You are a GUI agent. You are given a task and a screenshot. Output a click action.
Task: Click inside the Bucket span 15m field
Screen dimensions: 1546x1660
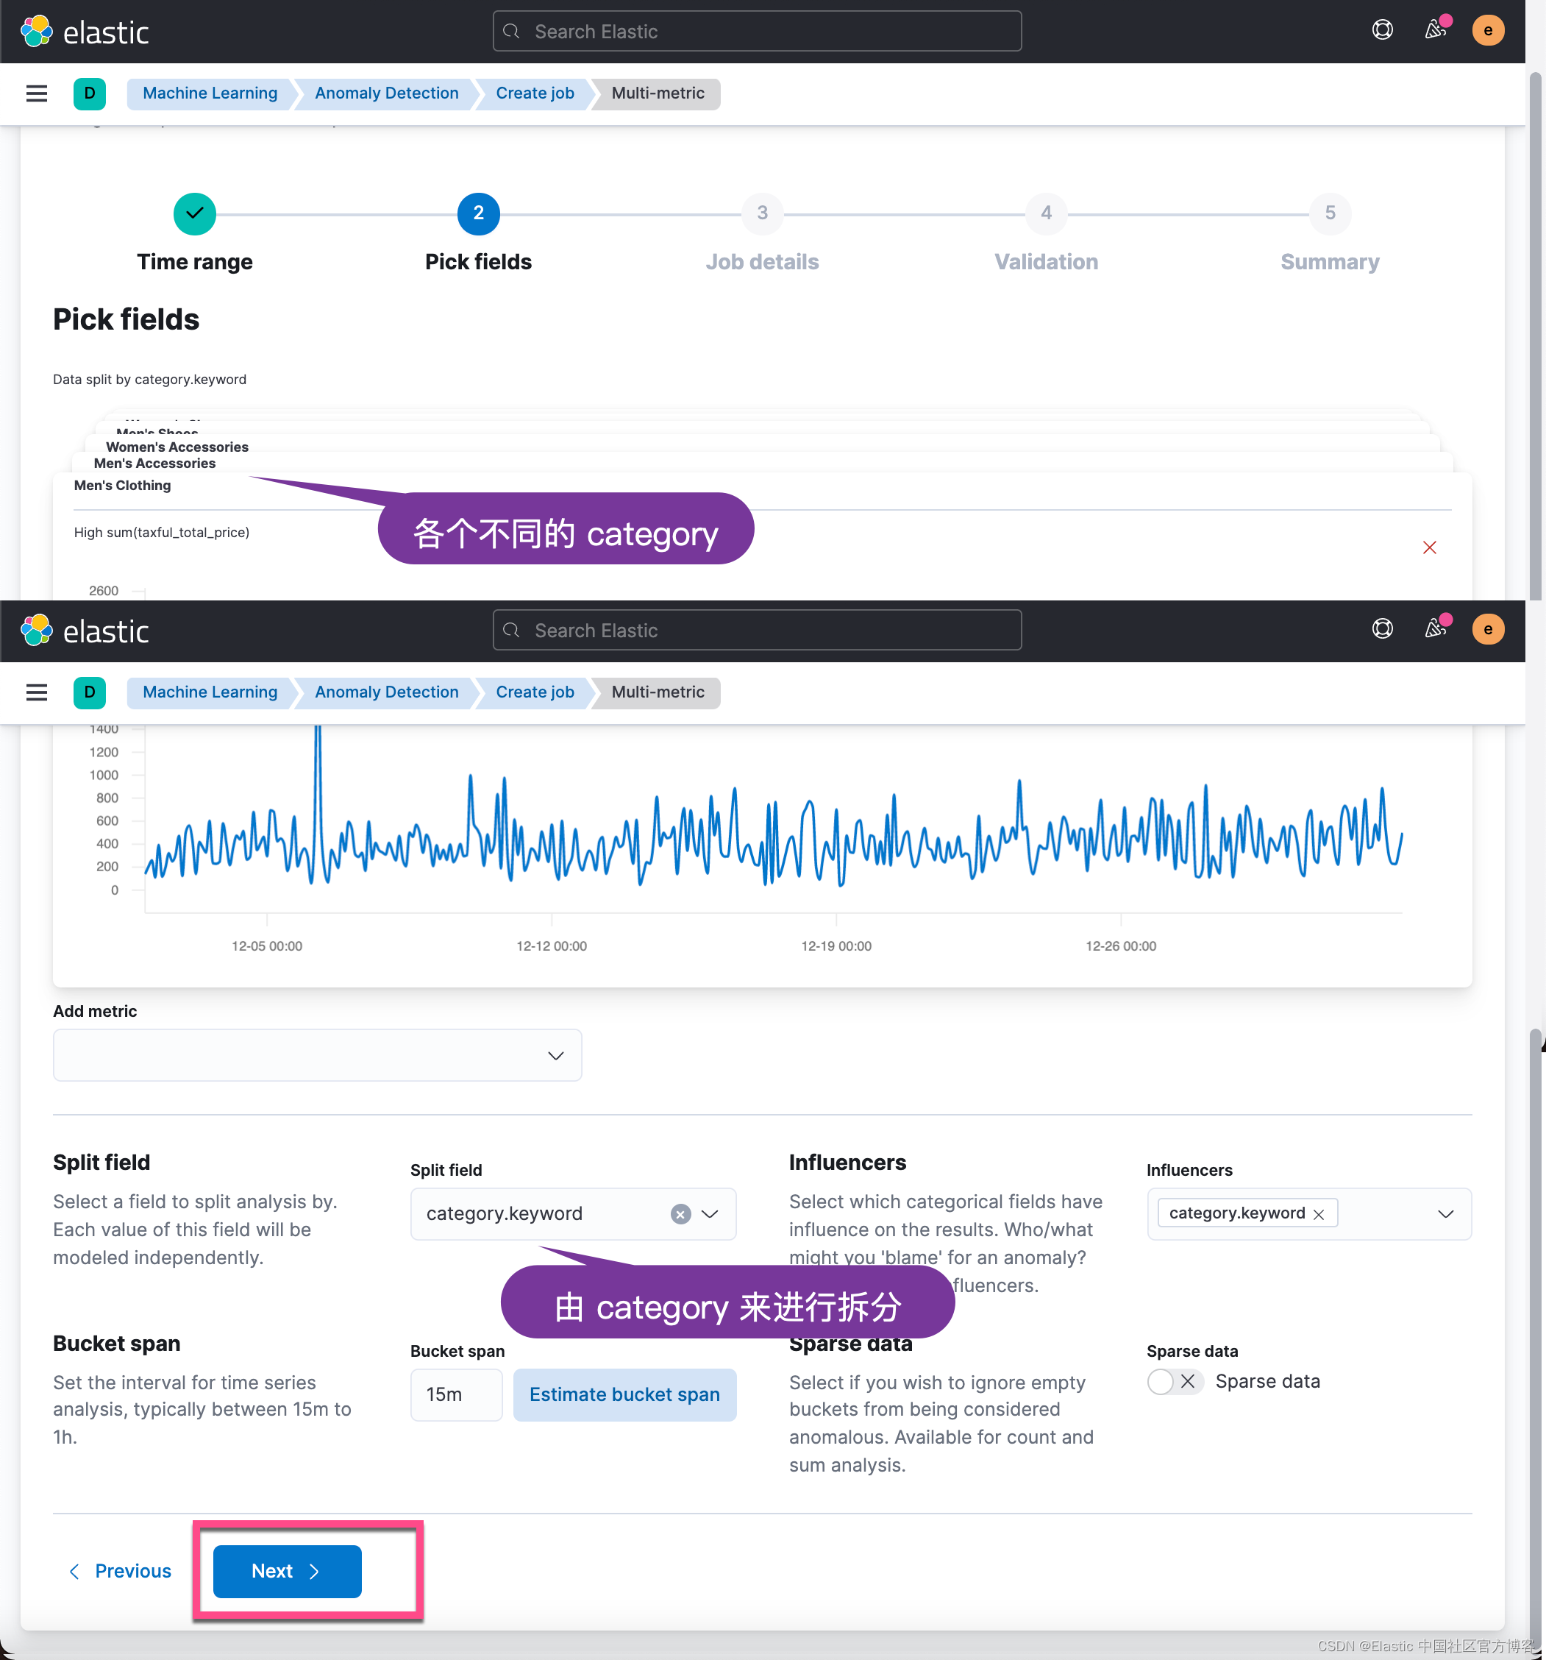pyautogui.click(x=456, y=1394)
